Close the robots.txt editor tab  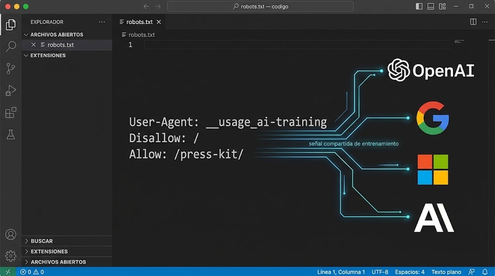159,22
